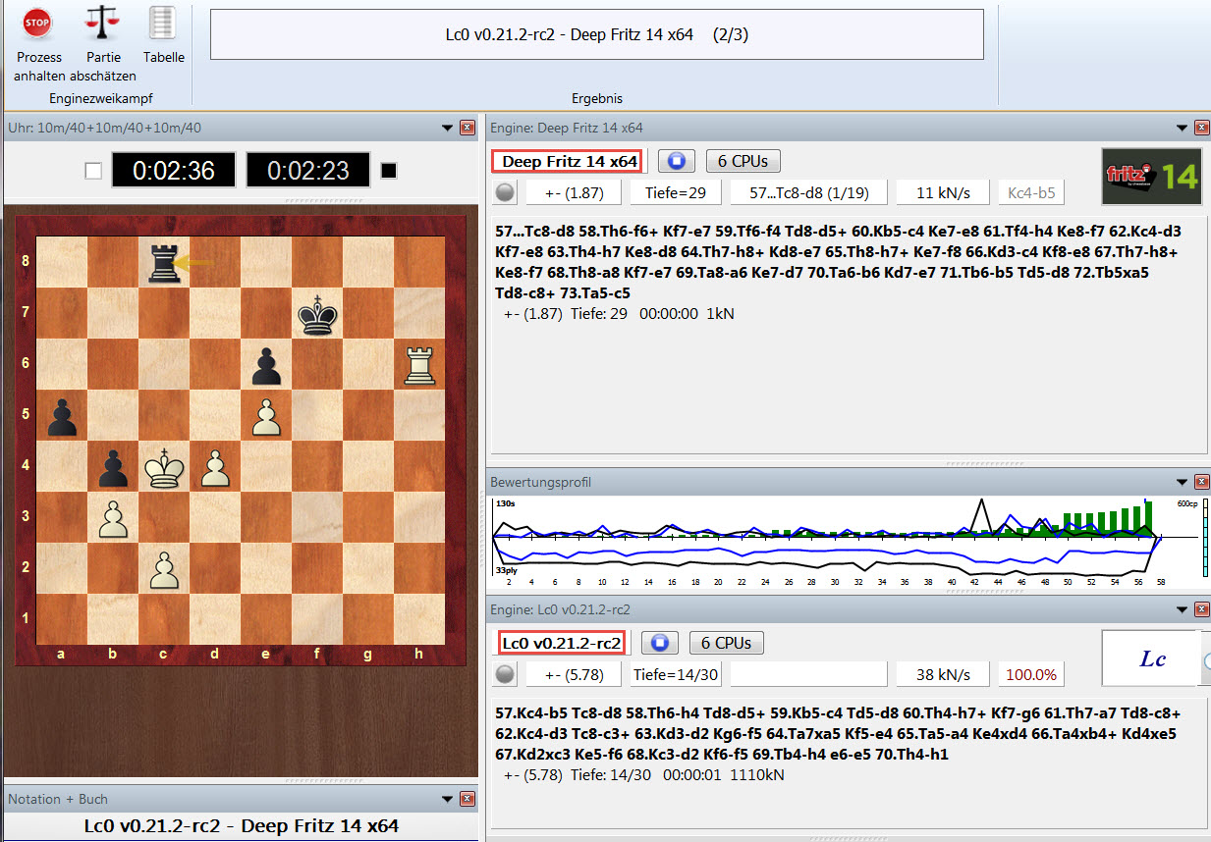Close the Uhr clock panel

tap(468, 128)
